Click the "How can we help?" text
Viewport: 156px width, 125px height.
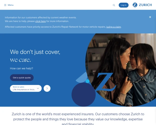[x=22, y=68]
